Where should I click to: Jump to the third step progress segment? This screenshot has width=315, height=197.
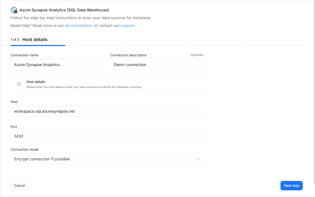pos(157,45)
